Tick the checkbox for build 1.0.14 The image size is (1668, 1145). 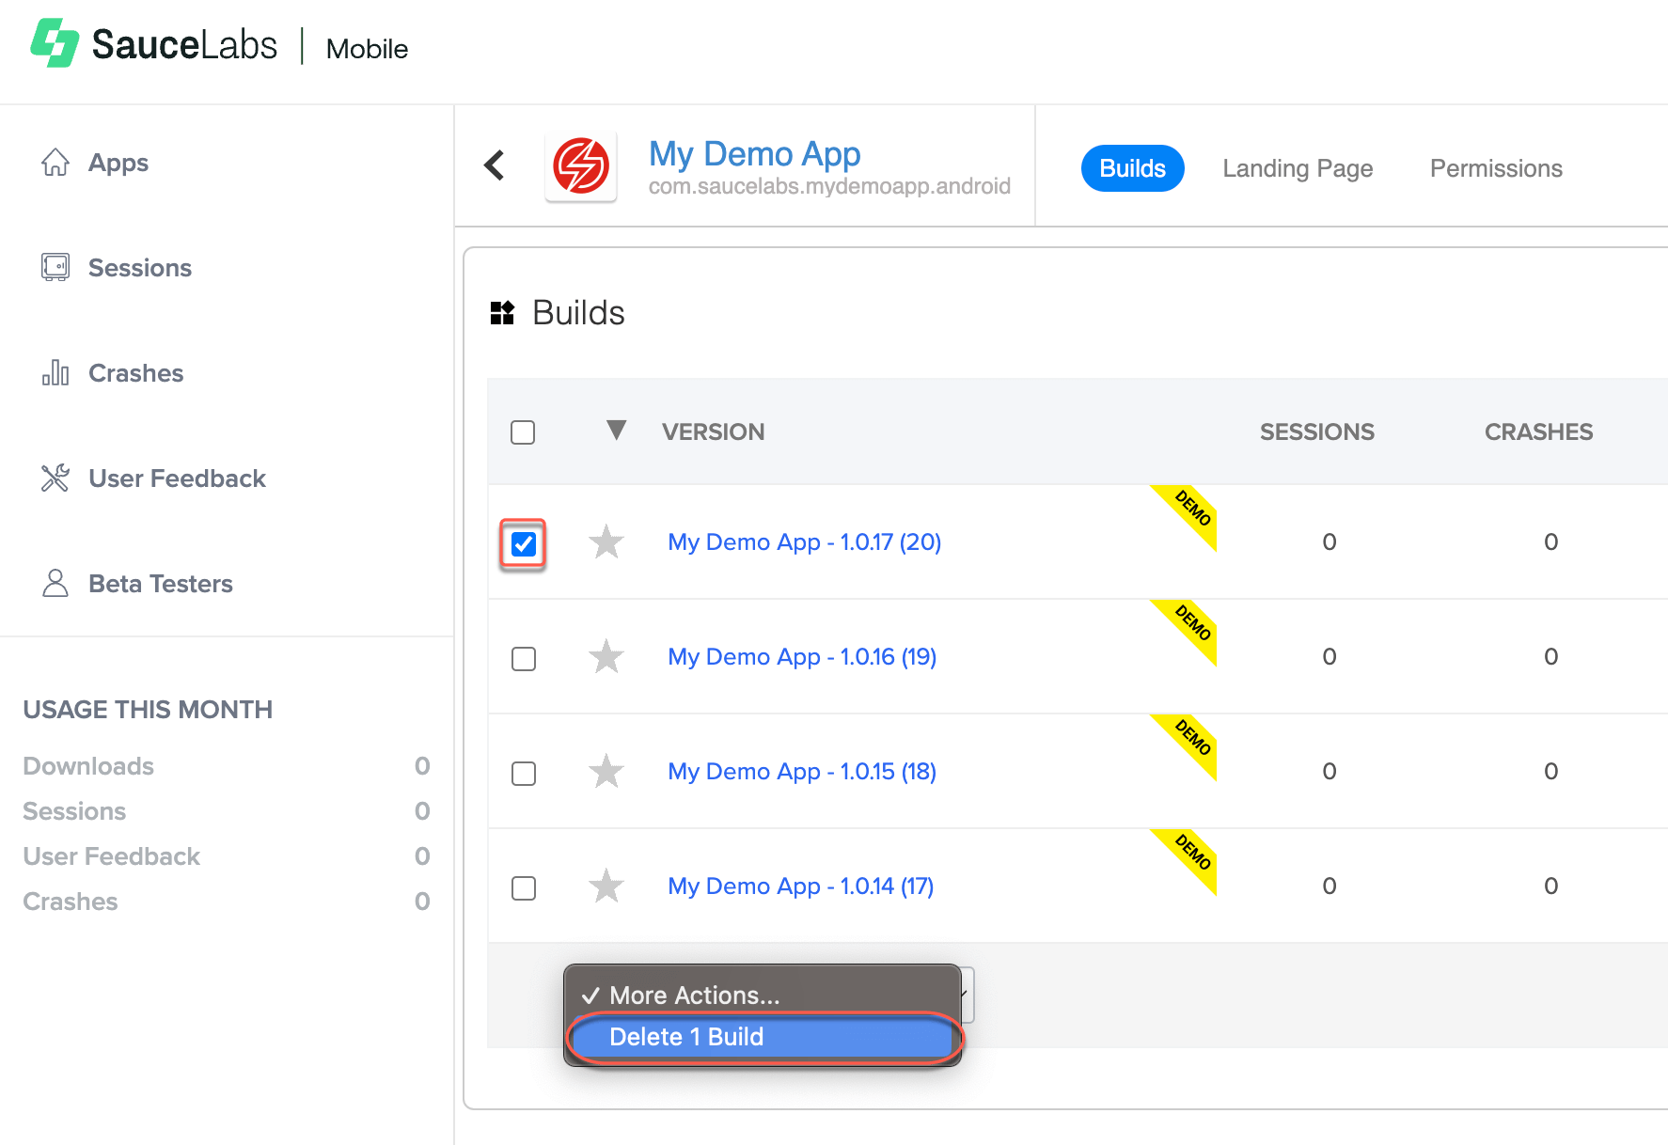pyautogui.click(x=524, y=887)
